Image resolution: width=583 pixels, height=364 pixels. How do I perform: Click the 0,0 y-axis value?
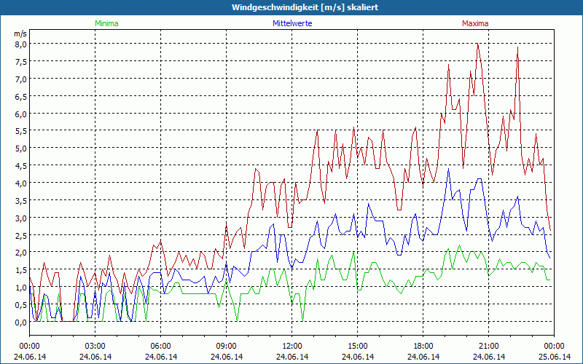[21, 323]
